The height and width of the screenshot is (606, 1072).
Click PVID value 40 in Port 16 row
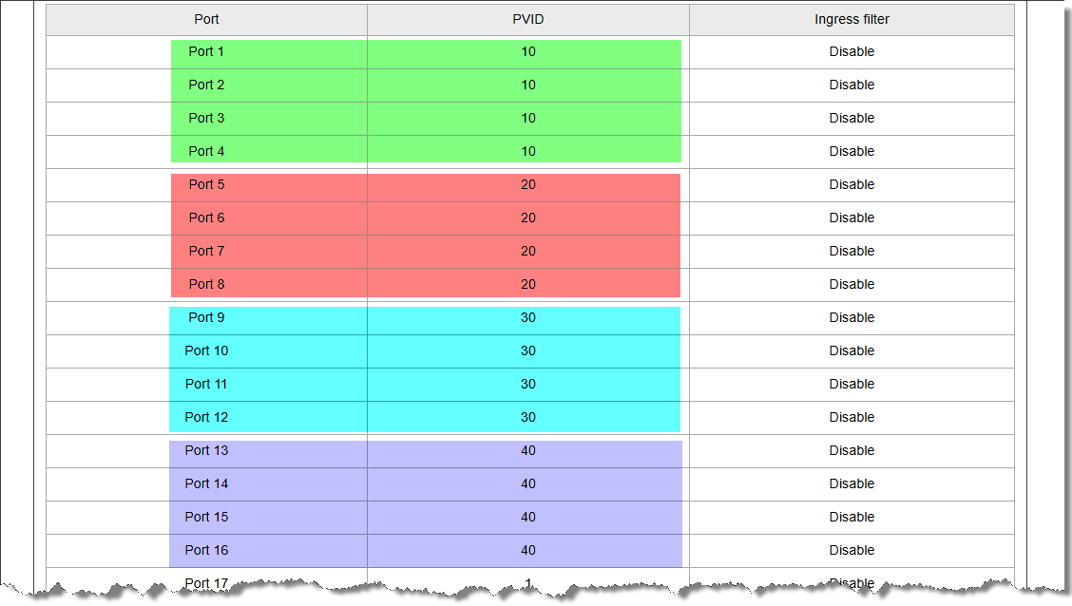(x=527, y=551)
